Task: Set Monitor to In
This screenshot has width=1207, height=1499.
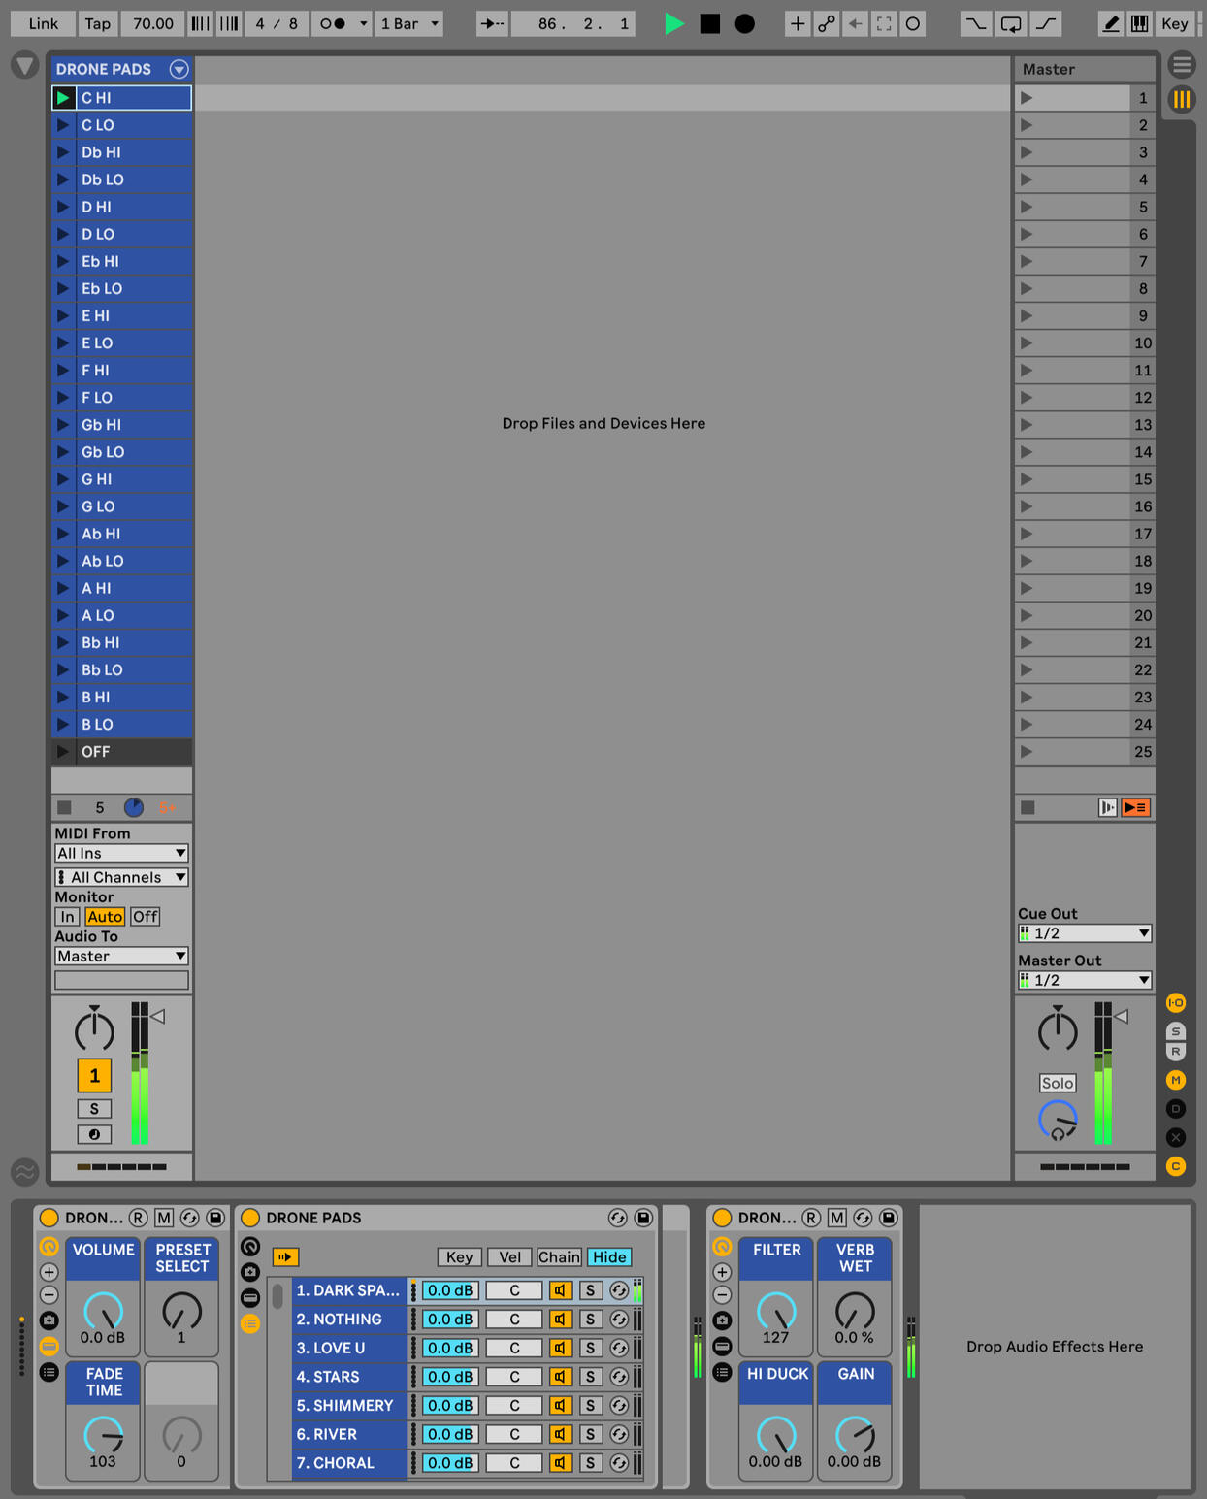Action: 67,917
